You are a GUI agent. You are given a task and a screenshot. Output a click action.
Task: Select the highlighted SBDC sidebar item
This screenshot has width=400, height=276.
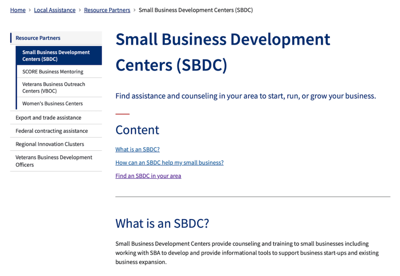tap(56, 55)
